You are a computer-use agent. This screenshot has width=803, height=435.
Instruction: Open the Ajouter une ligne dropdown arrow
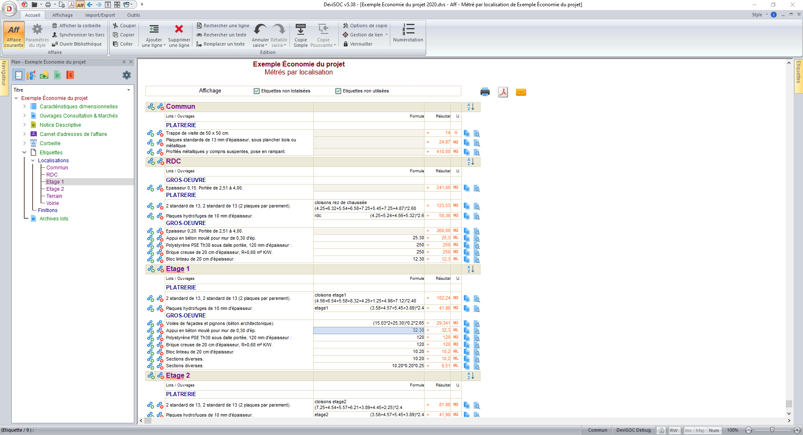tap(164, 46)
